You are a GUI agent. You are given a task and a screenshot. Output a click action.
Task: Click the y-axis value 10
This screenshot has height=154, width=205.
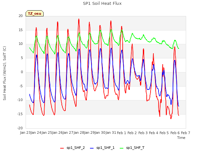(20, 44)
